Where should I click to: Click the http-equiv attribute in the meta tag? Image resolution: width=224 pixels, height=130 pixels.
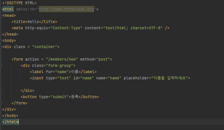click(37, 28)
